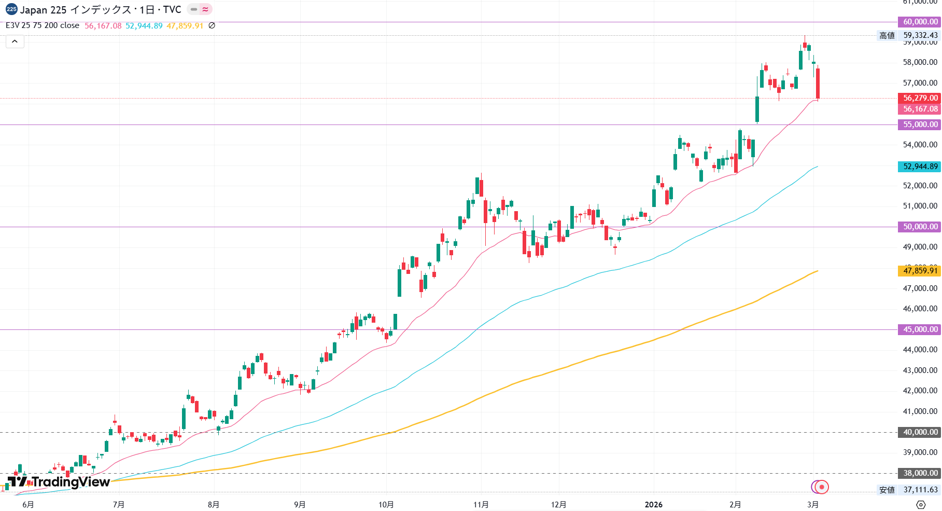Open chart settings hexagon gear icon
942x511 pixels.
coord(921,505)
